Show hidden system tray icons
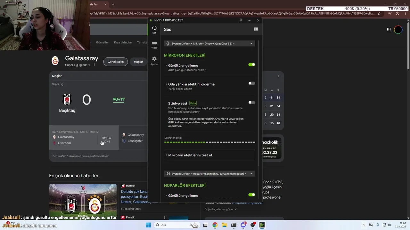Viewport: 410px width, 230px height. 364,225
